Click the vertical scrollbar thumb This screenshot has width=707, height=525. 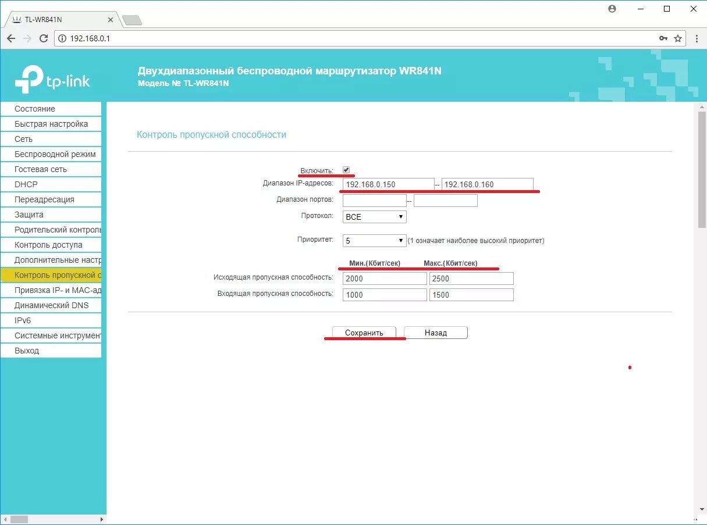coord(702,169)
